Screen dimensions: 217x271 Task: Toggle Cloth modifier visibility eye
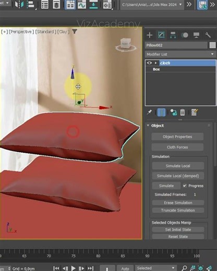coord(149,63)
